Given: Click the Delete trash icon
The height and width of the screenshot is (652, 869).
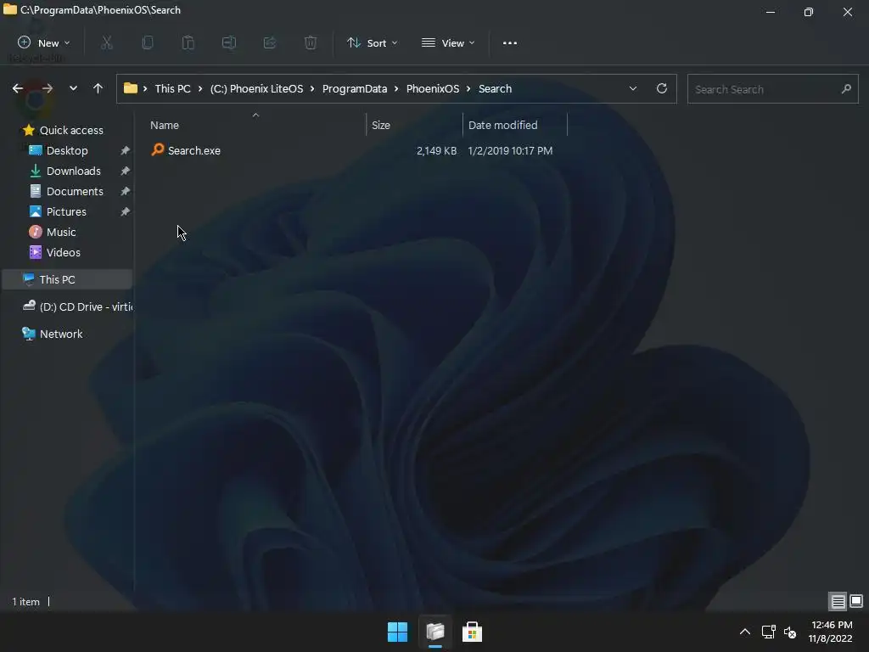Looking at the screenshot, I should [311, 42].
